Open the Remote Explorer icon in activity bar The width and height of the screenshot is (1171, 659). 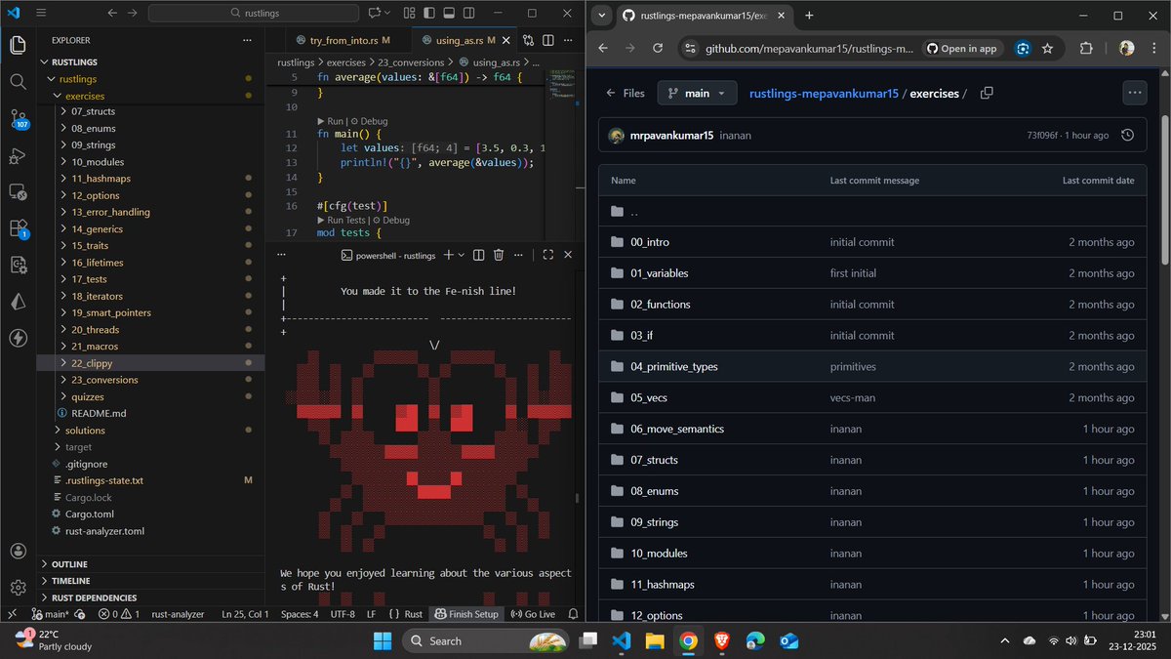tap(18, 191)
